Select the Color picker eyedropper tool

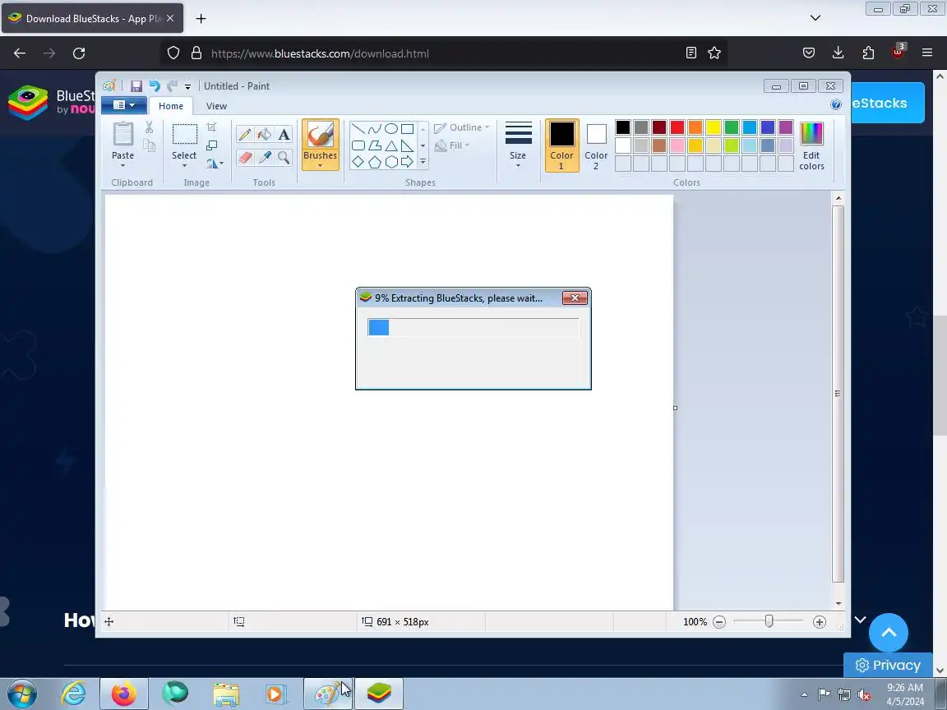coord(264,158)
